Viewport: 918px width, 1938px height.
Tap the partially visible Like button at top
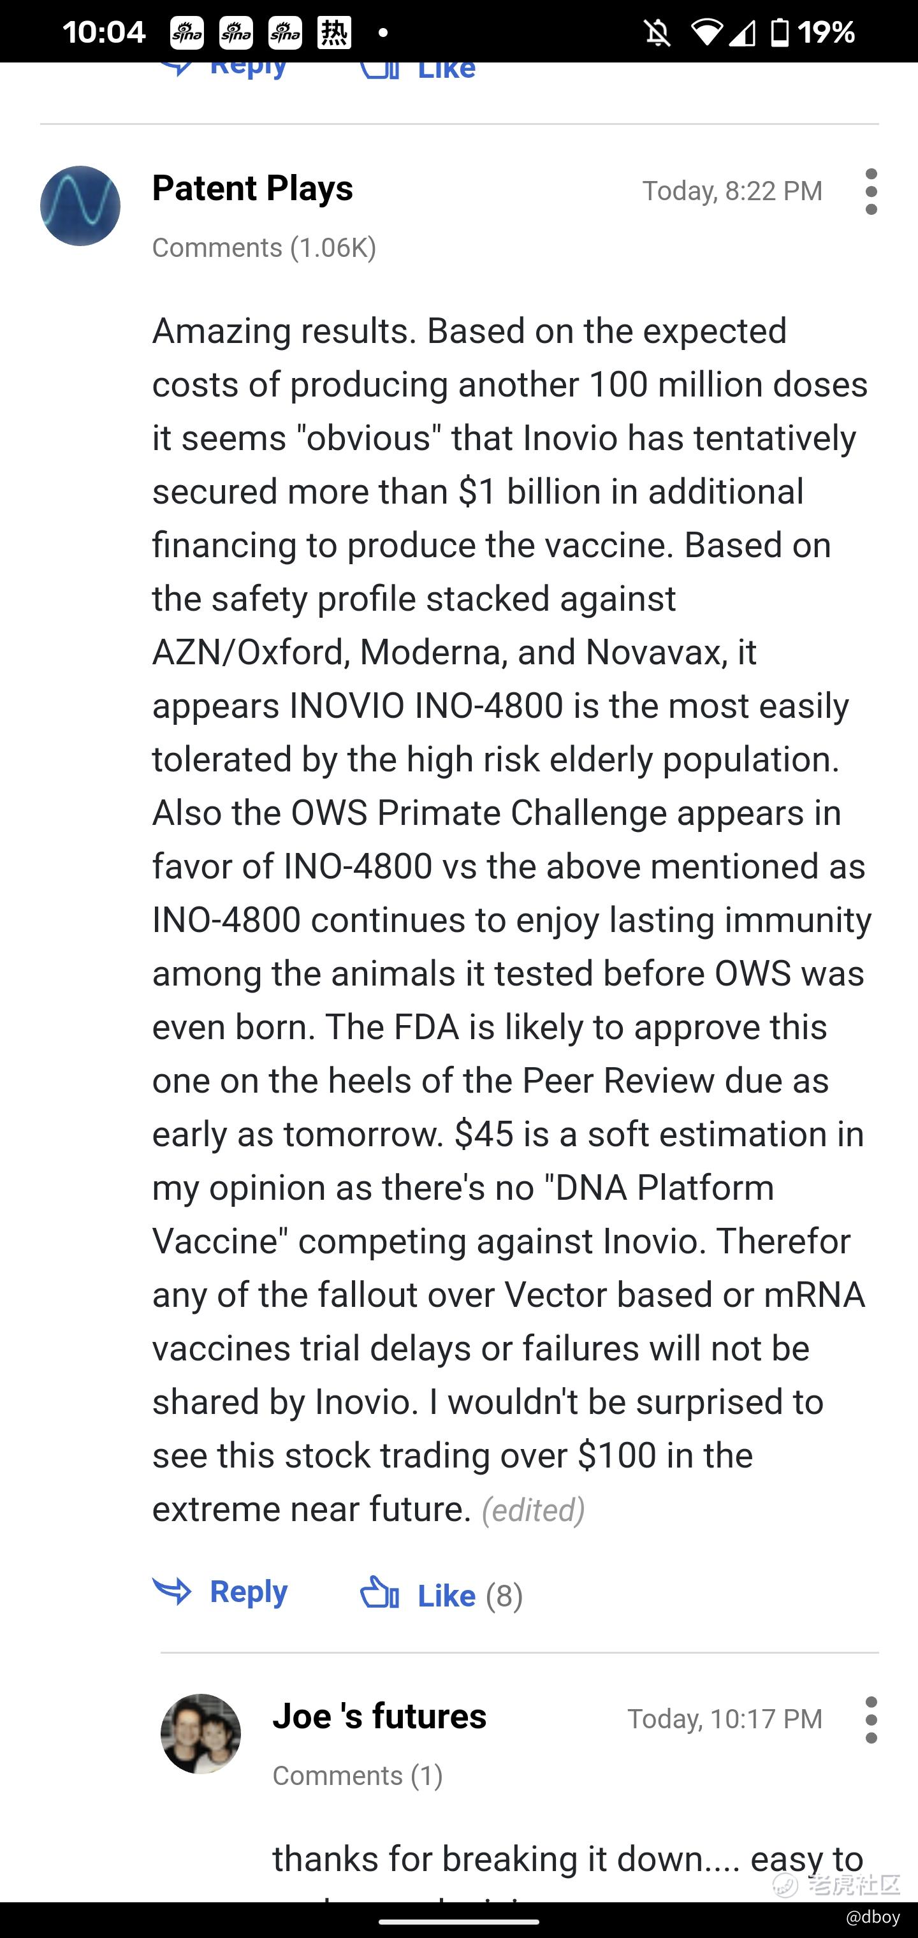418,69
